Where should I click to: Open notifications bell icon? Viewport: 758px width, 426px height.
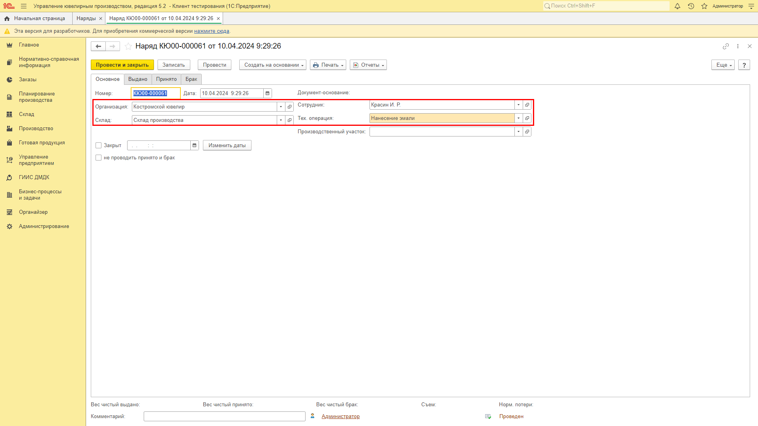click(x=677, y=6)
